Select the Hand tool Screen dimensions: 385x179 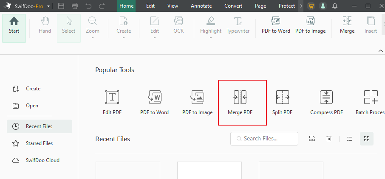(45, 25)
